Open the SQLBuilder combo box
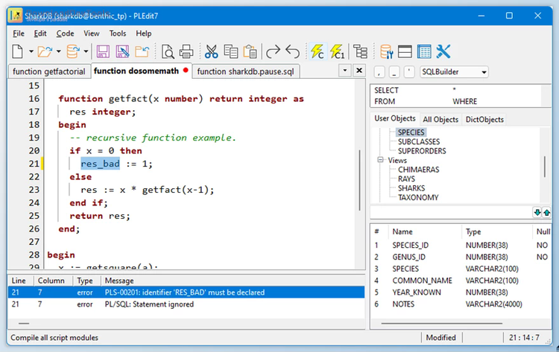Viewport: 559px width, 352px height. point(454,72)
